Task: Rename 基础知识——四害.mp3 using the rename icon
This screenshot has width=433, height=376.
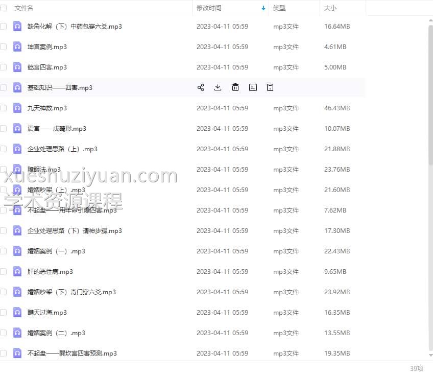Action: pyautogui.click(x=253, y=87)
